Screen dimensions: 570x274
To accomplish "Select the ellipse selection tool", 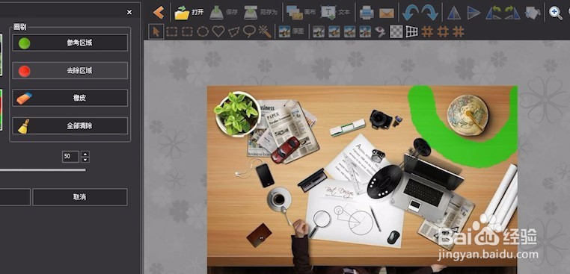I will coord(203,31).
